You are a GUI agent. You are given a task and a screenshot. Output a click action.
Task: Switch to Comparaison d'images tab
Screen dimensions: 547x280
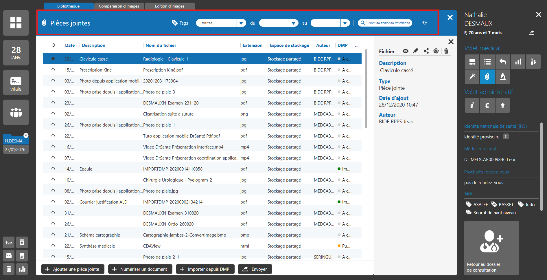point(119,6)
